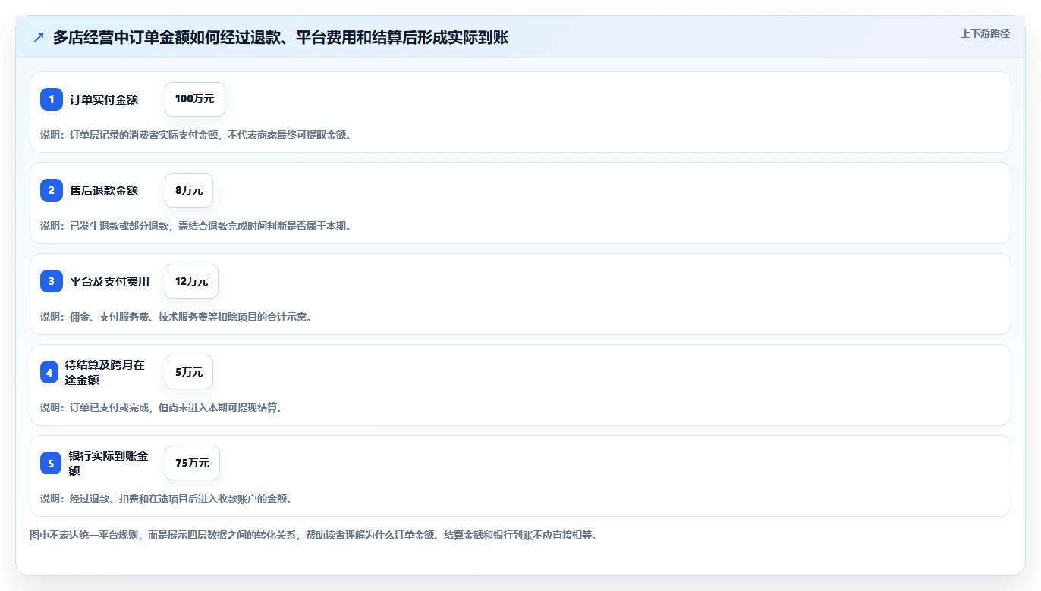
Task: Click the note starting 说明：订单已支付或完成
Action: click(x=161, y=408)
